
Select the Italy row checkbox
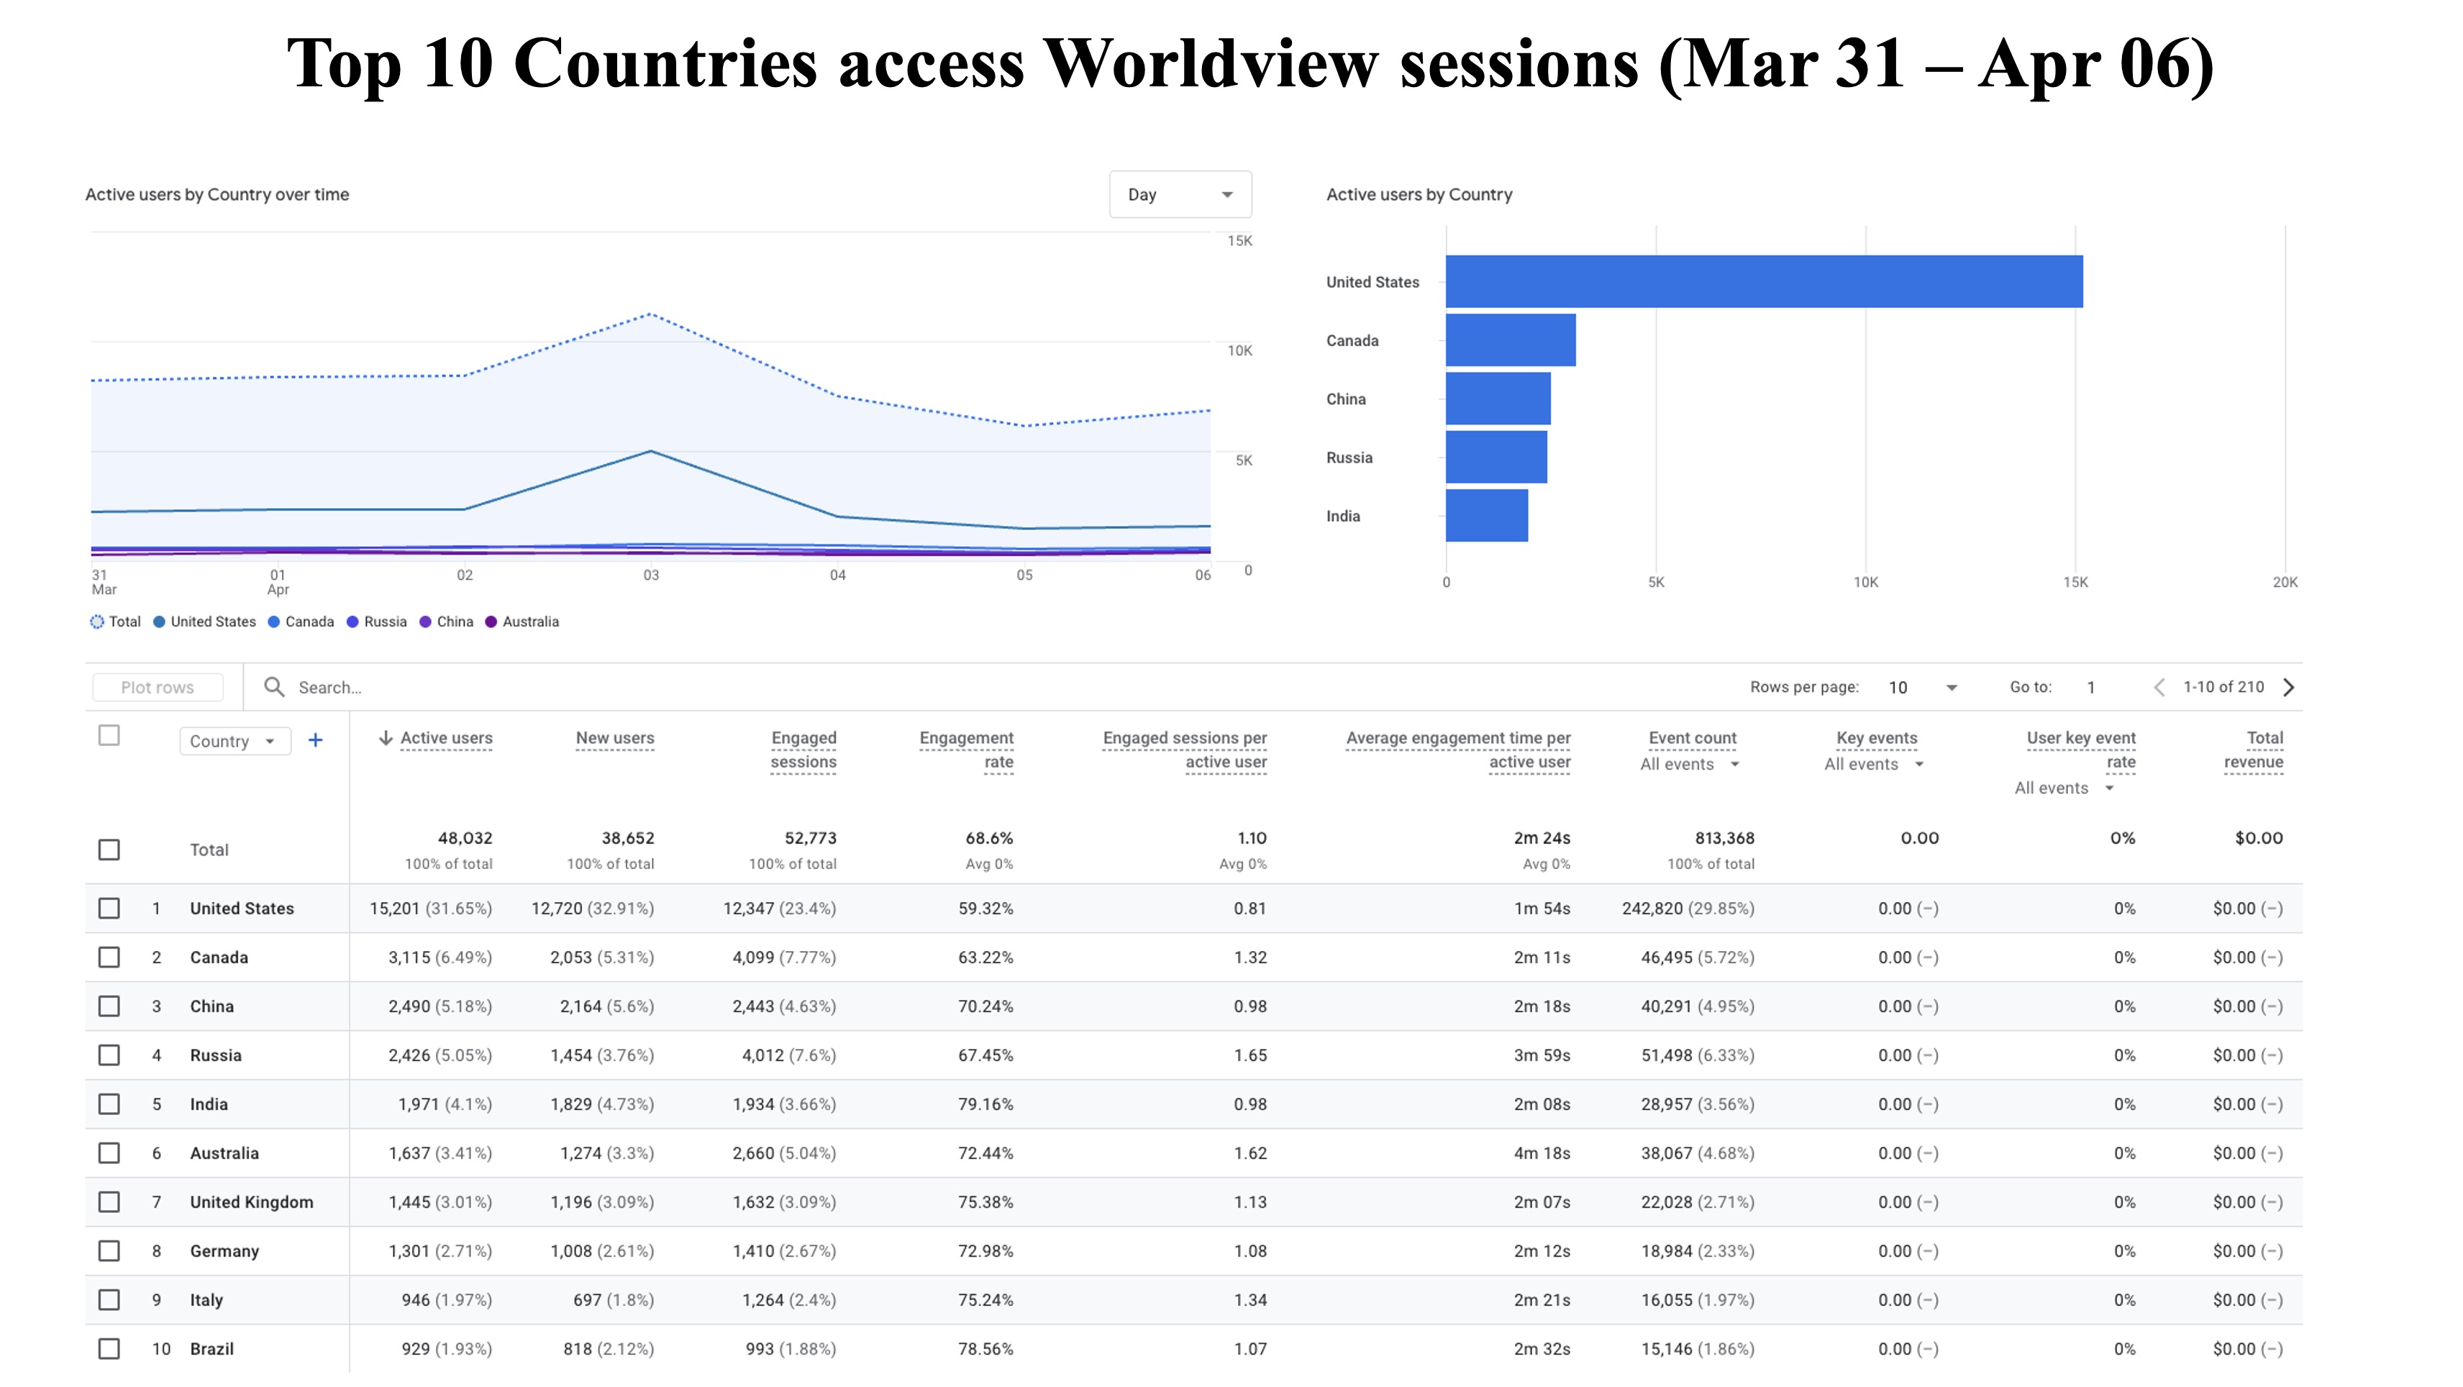pyautogui.click(x=109, y=1300)
